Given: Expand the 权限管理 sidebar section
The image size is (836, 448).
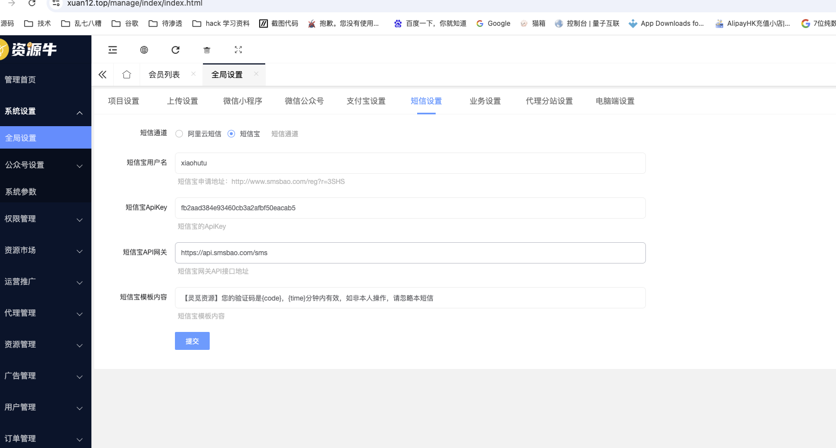Looking at the screenshot, I should click(x=34, y=219).
